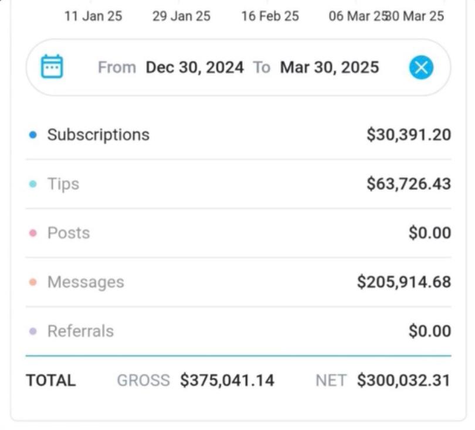
Task: Toggle the Referrals purple dot series
Action: pos(33,332)
